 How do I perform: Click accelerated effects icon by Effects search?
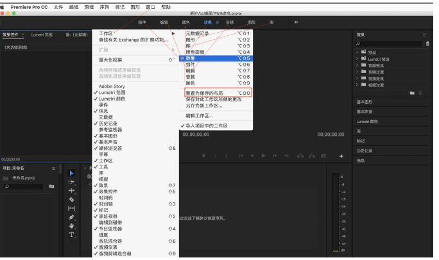pos(427,44)
